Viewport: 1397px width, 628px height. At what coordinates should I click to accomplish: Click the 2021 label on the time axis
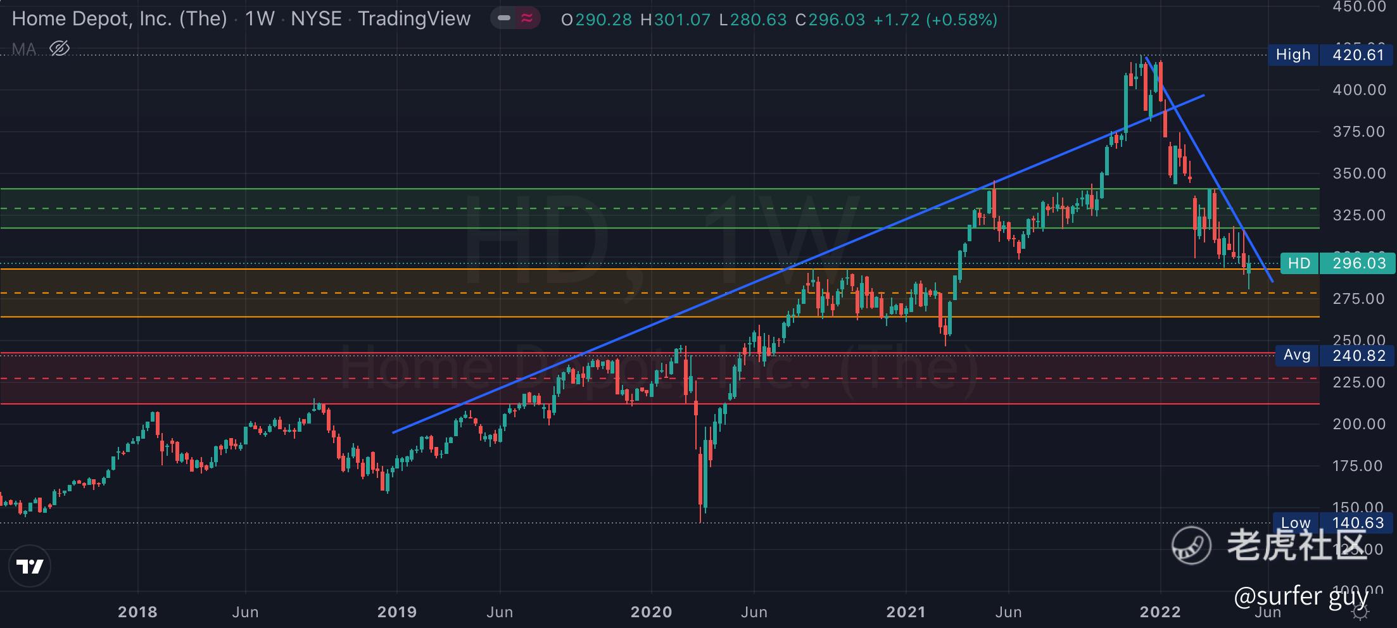pyautogui.click(x=906, y=612)
